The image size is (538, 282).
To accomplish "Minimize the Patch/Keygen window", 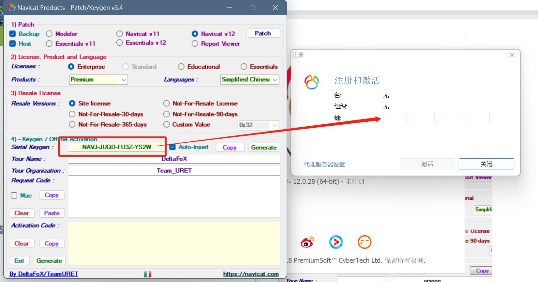I will point(230,8).
